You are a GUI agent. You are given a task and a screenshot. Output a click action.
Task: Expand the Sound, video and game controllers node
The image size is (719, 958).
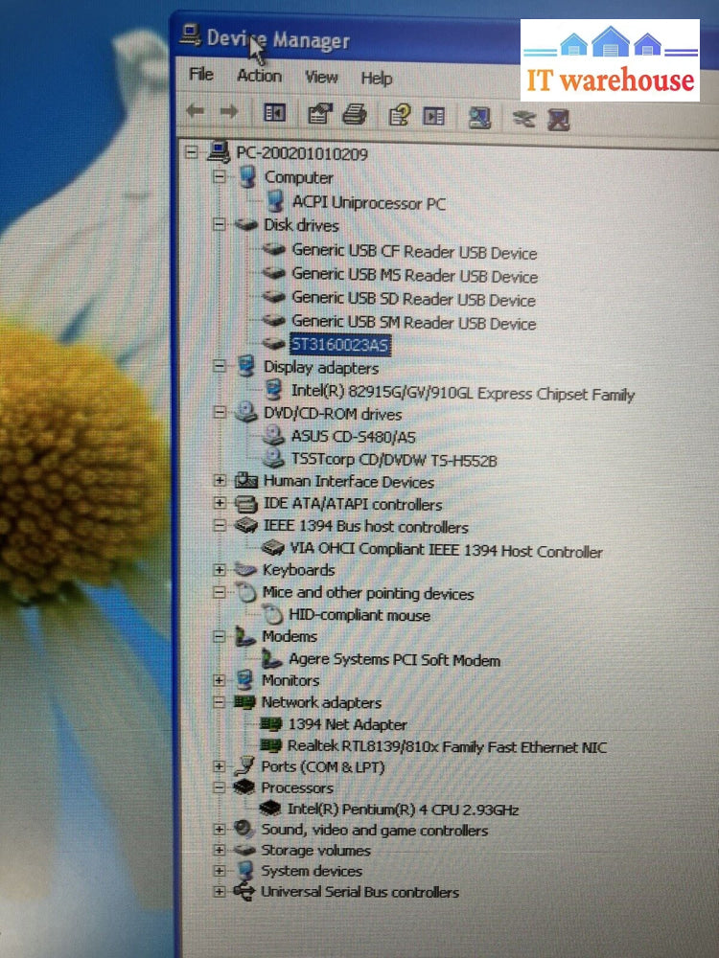click(x=220, y=829)
